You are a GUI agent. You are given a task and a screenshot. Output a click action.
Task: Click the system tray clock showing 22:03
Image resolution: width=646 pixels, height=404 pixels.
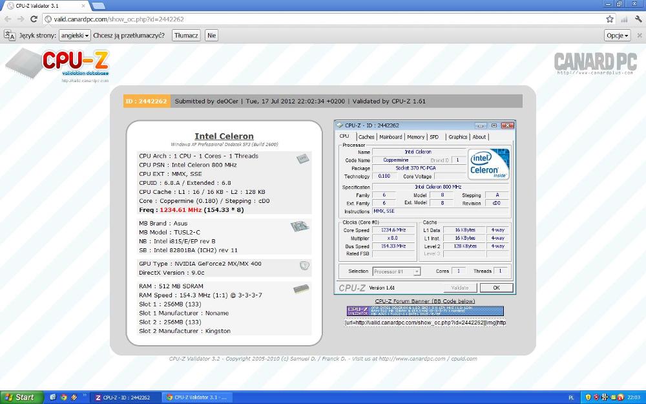(x=634, y=398)
